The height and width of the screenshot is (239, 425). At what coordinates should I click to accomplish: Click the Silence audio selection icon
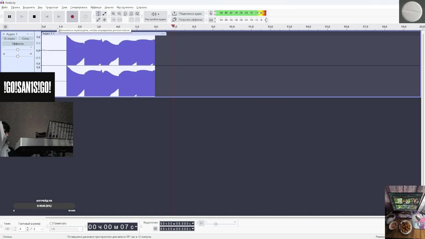pos(119,20)
